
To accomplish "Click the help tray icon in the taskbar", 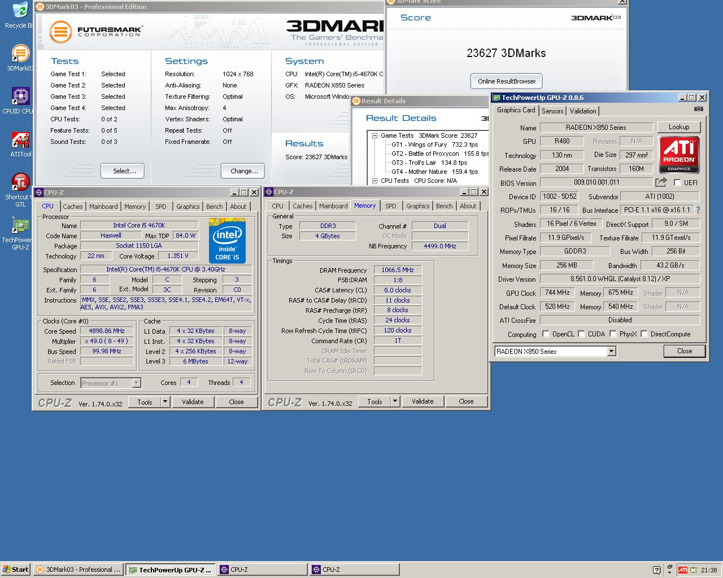I will 656,570.
